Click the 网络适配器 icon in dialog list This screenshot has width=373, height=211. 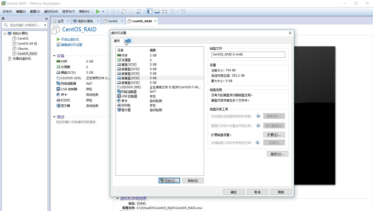[119, 92]
